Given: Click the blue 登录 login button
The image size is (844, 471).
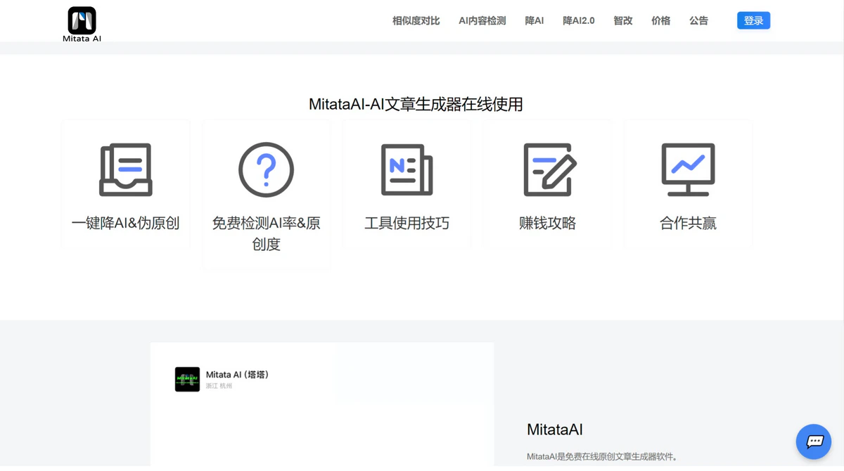Looking at the screenshot, I should click(x=753, y=20).
